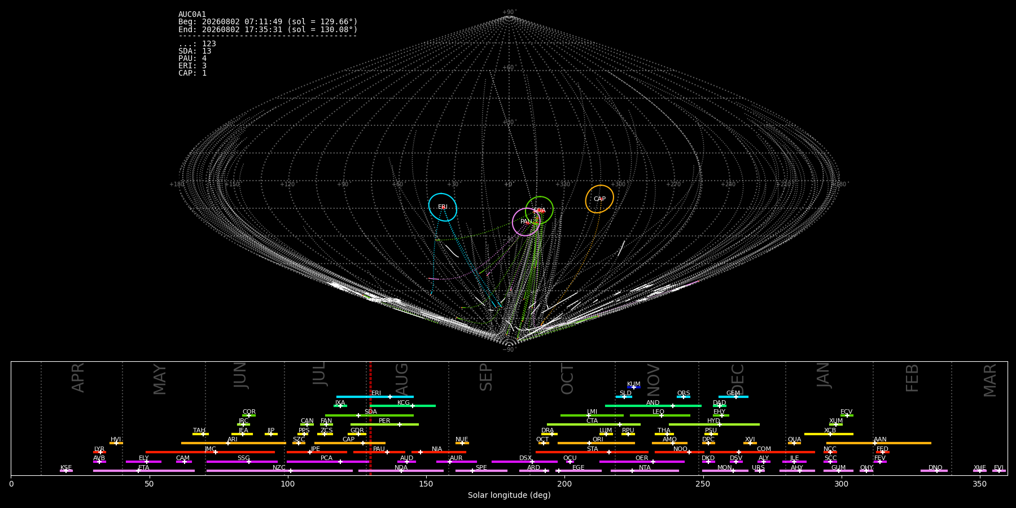This screenshot has width=1016, height=508.
Task: Click the Solar longitude axis label
Action: pyautogui.click(x=509, y=495)
